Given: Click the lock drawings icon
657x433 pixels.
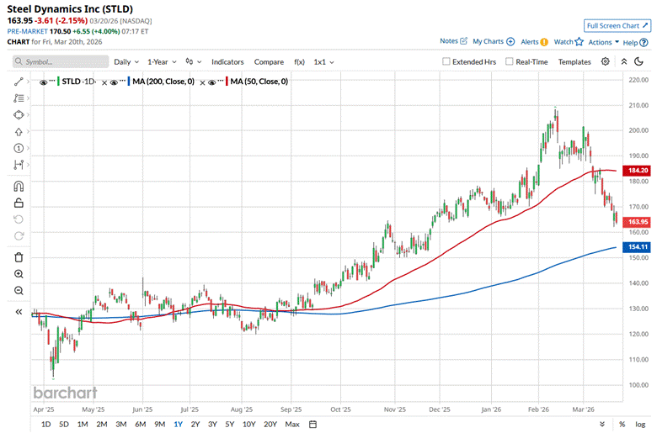Looking at the screenshot, I should pos(19,203).
